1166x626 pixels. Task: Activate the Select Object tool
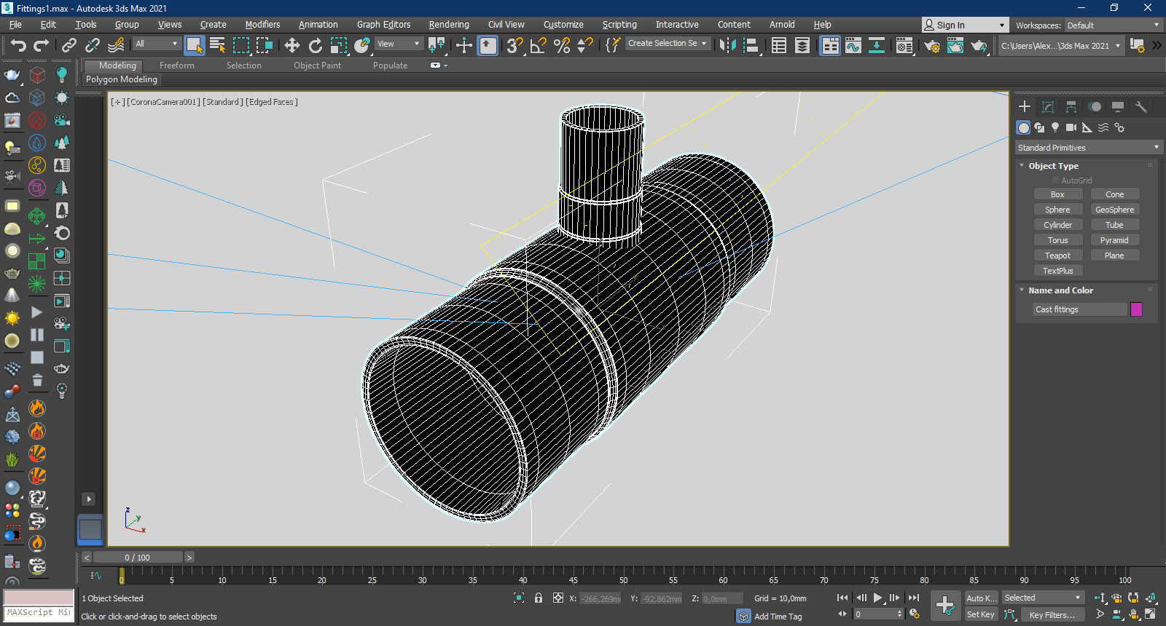195,45
